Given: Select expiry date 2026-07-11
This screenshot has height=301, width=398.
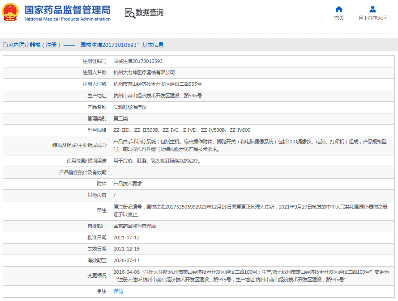Looking at the screenshot, I should click(126, 260).
